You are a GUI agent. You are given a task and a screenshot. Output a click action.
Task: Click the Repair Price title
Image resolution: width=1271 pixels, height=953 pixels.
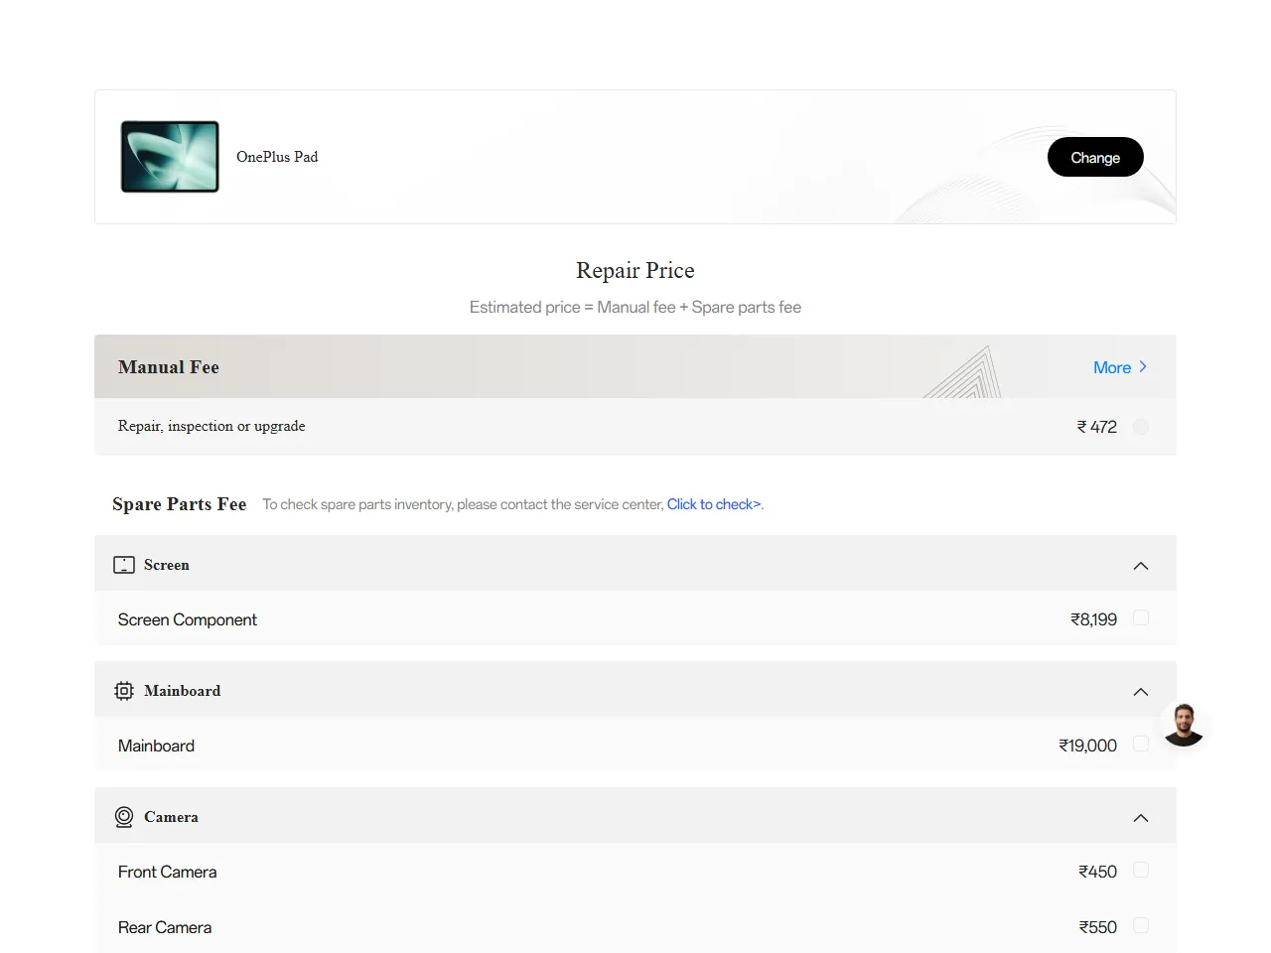pos(635,270)
